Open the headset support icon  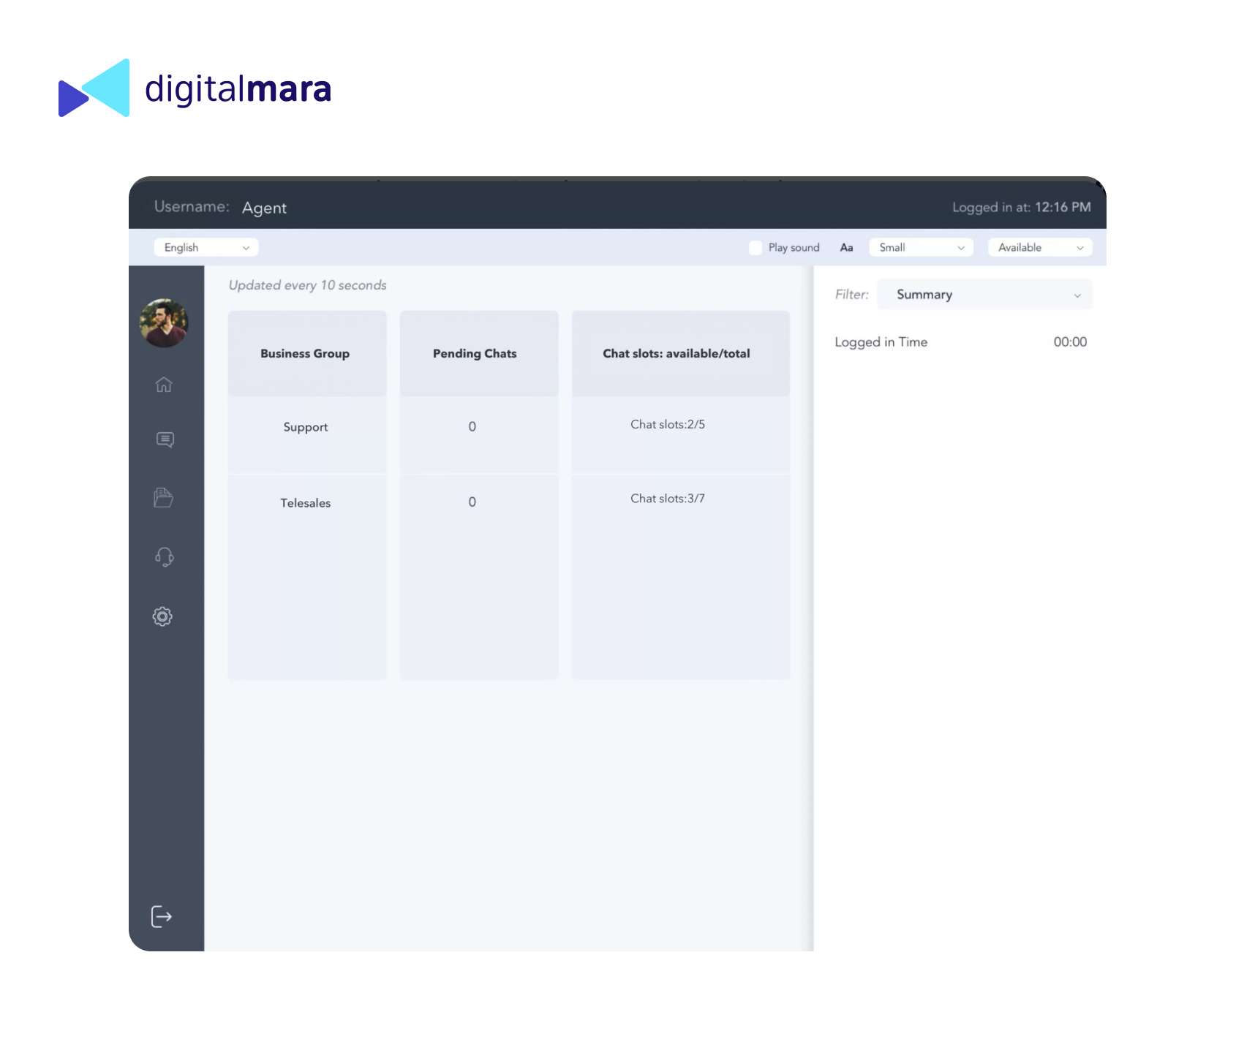point(164,557)
